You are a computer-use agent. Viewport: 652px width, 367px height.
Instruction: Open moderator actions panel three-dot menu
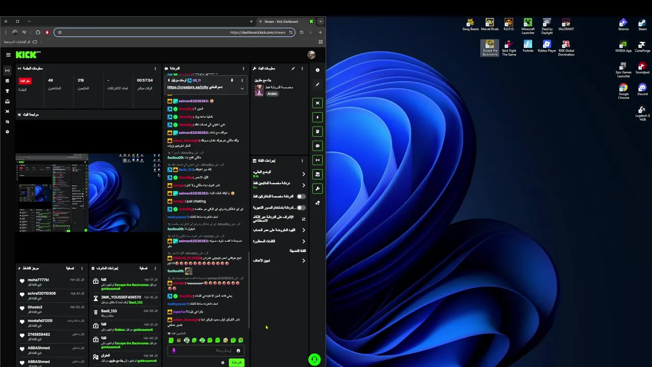(155, 268)
